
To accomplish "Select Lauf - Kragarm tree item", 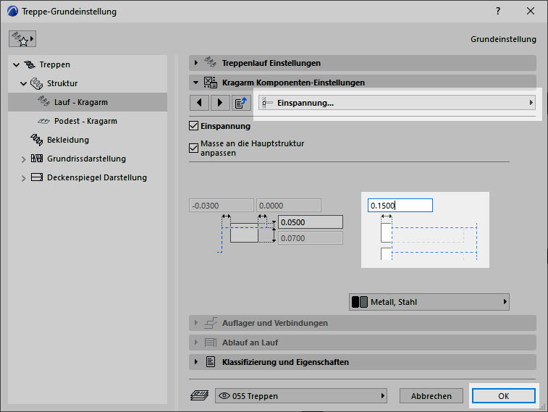I will (x=80, y=102).
